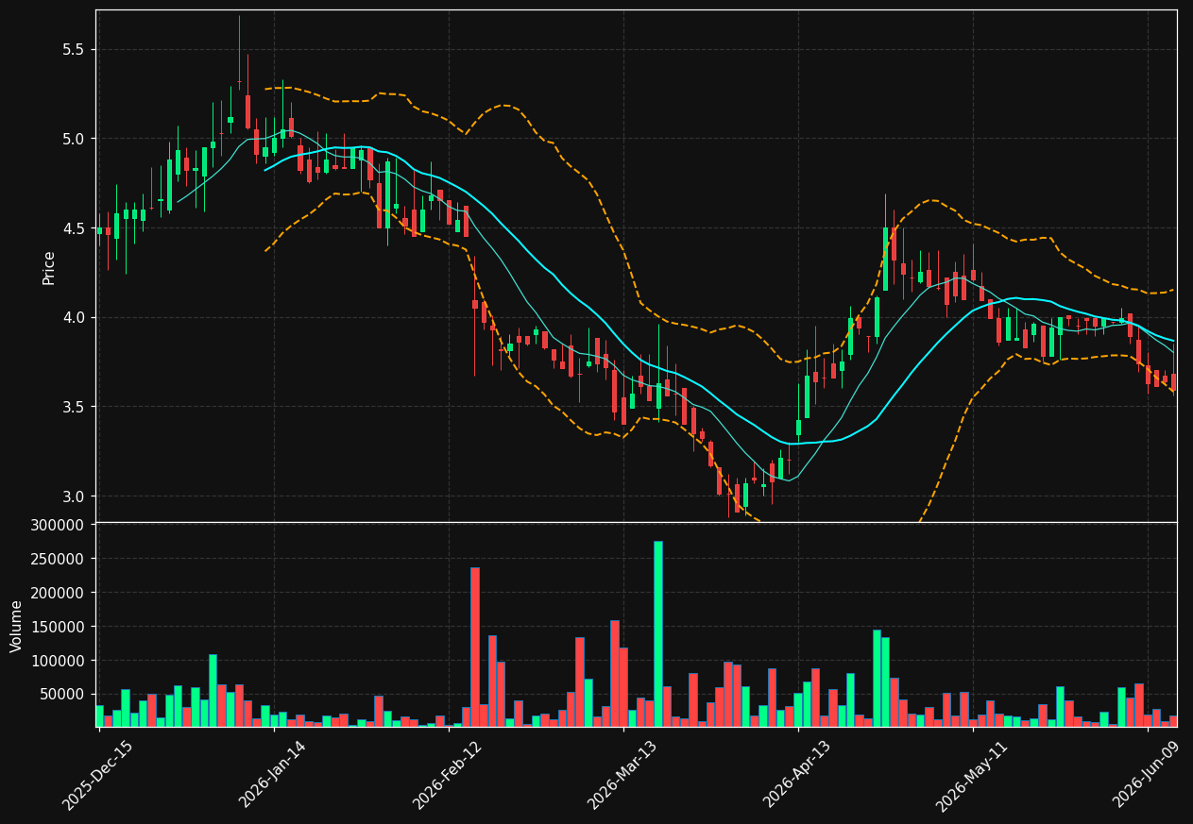The height and width of the screenshot is (824, 1193).
Task: Click the 2026-May-11 date label
Action: [972, 775]
